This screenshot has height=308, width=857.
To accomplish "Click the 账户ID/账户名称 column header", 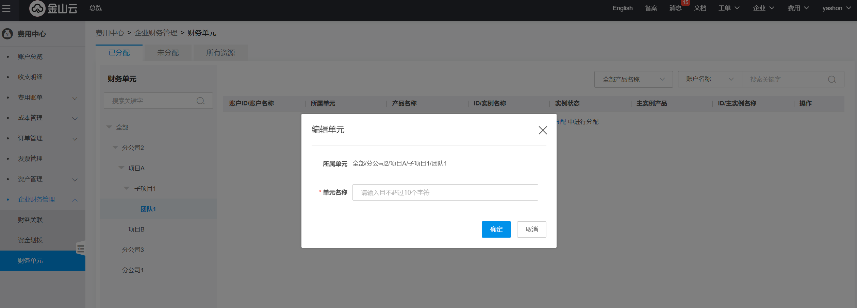I will coord(251,103).
